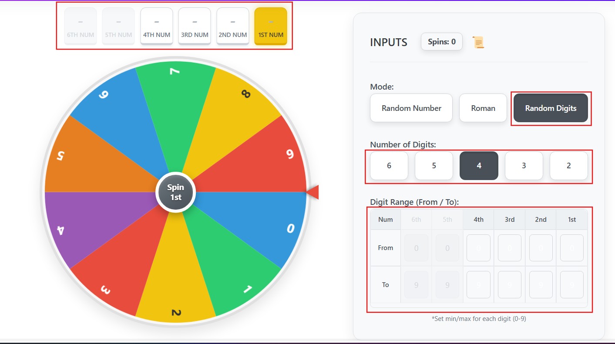
Task: Select the 3RD NUM result box
Action: point(195,26)
